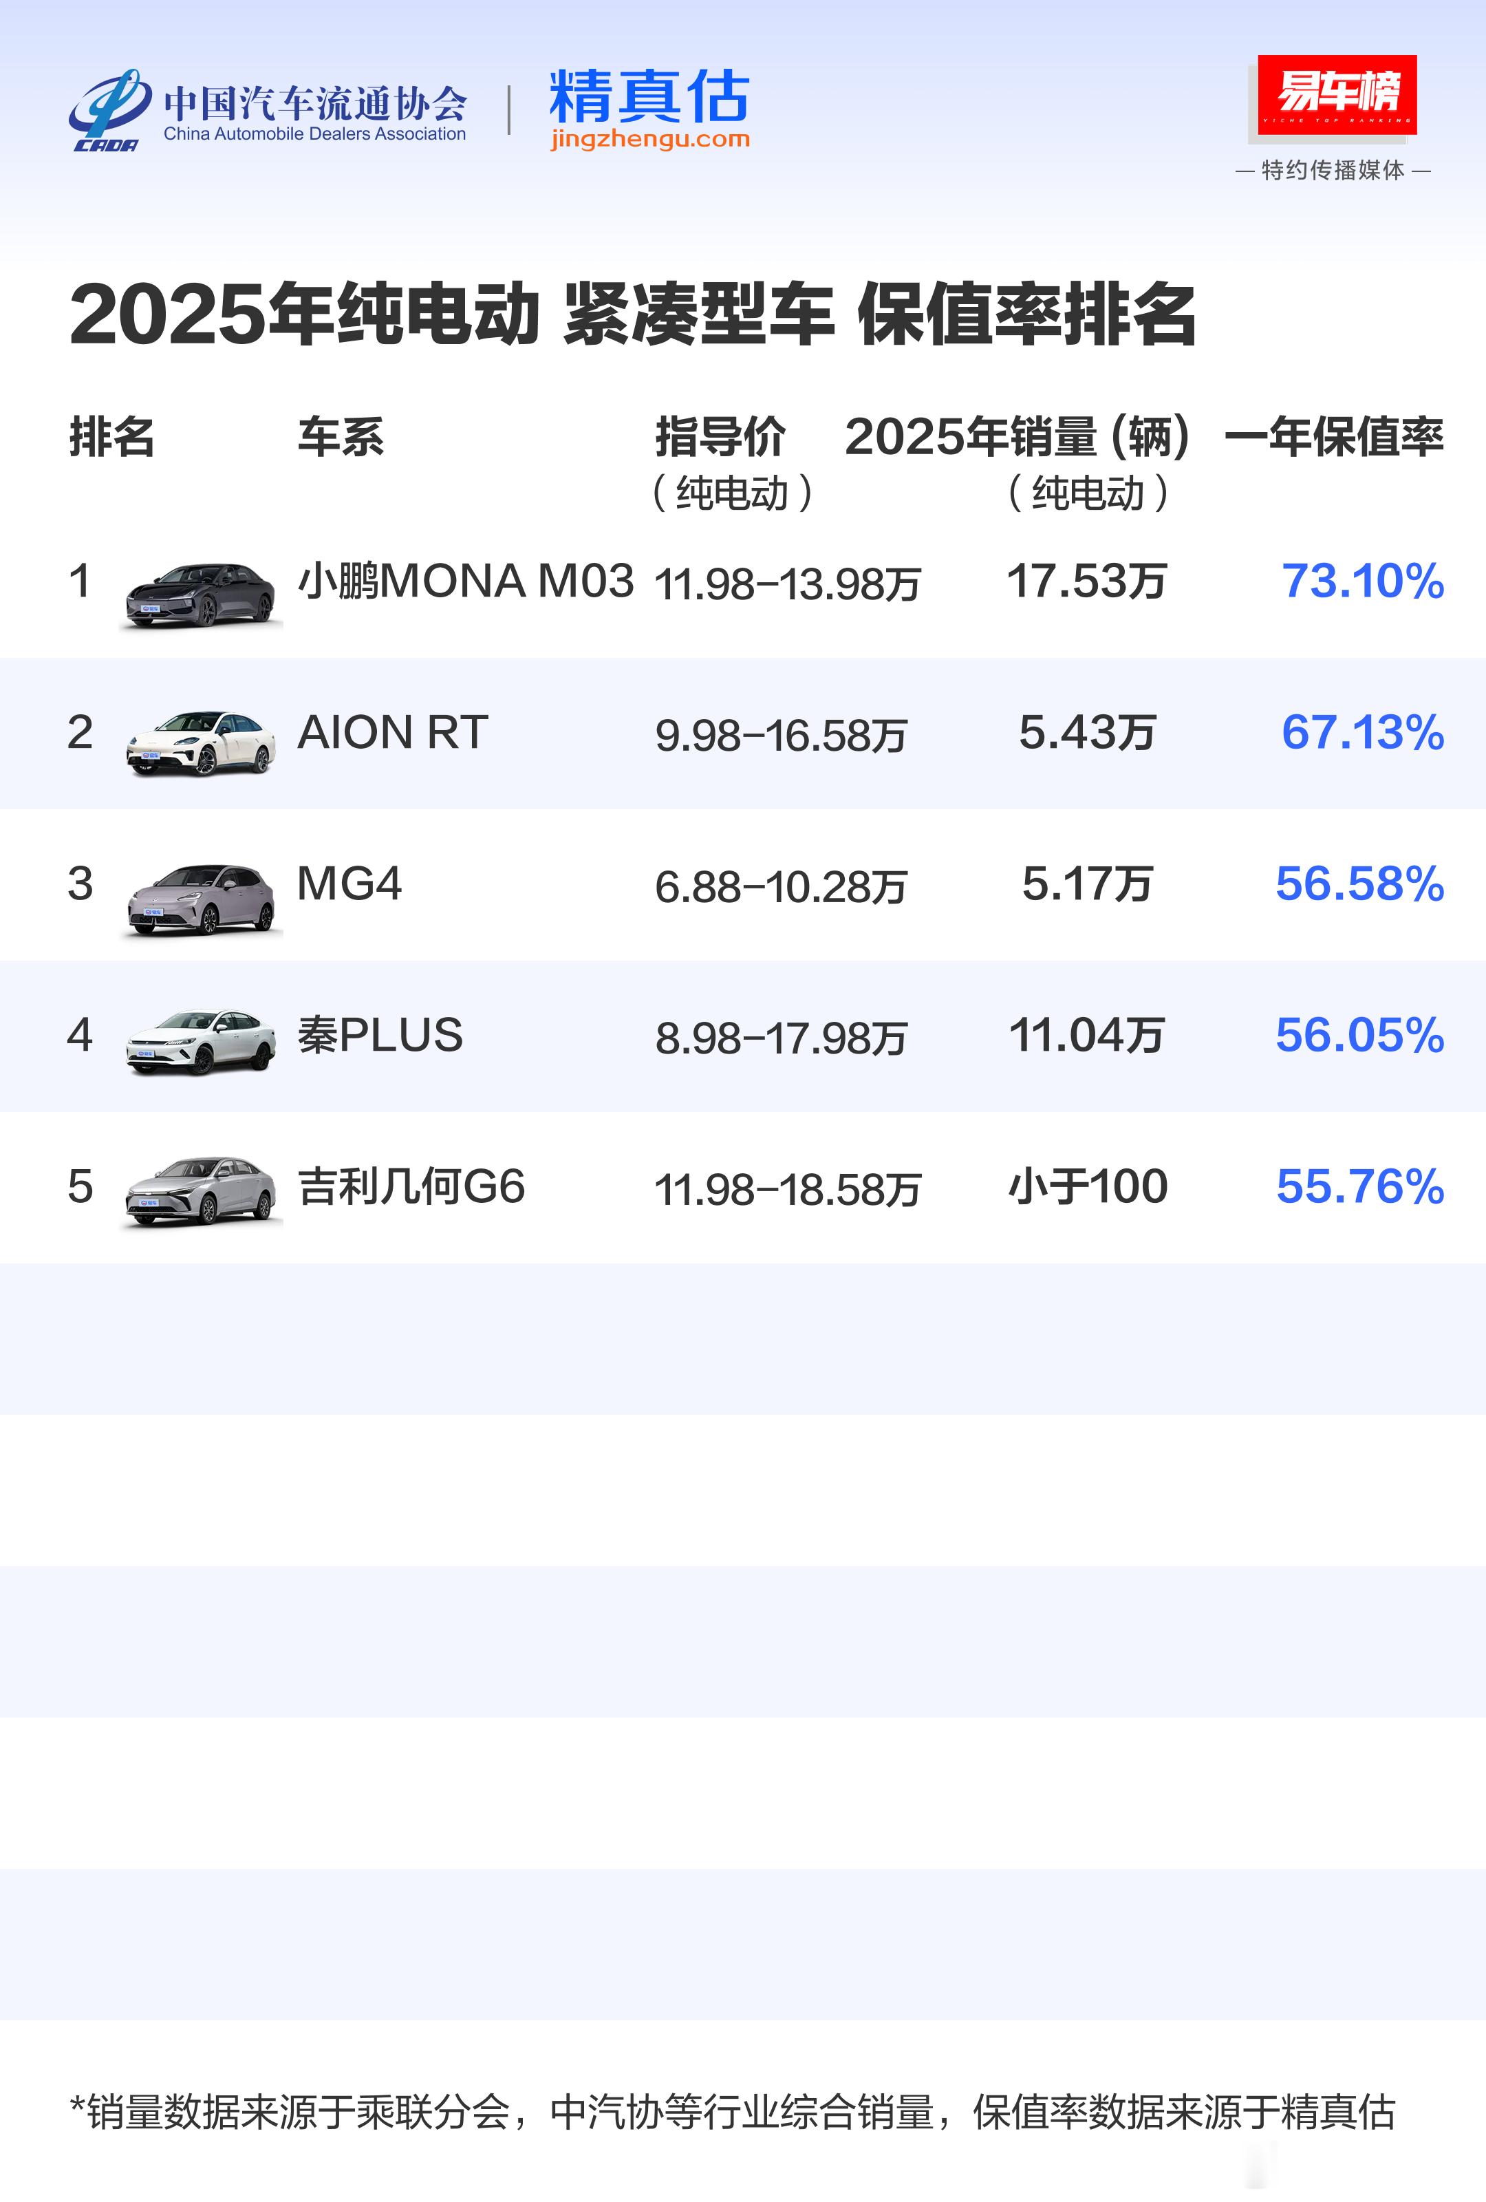Select the 小鹏MONA M03 car thumbnail
Screen dimensions: 1486x2202
[201, 594]
